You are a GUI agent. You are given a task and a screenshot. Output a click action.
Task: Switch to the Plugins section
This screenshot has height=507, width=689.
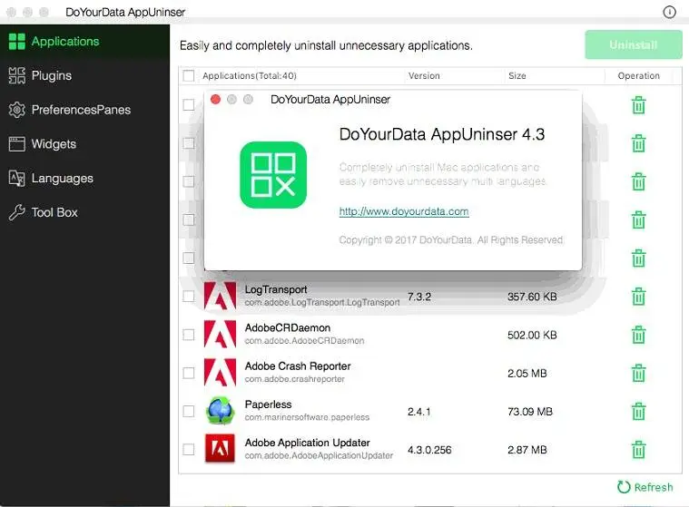pyautogui.click(x=84, y=75)
